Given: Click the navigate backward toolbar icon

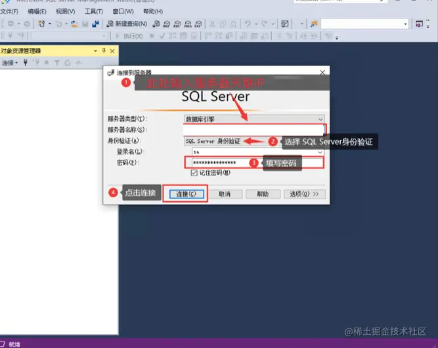Looking at the screenshot, I should (x=11, y=24).
